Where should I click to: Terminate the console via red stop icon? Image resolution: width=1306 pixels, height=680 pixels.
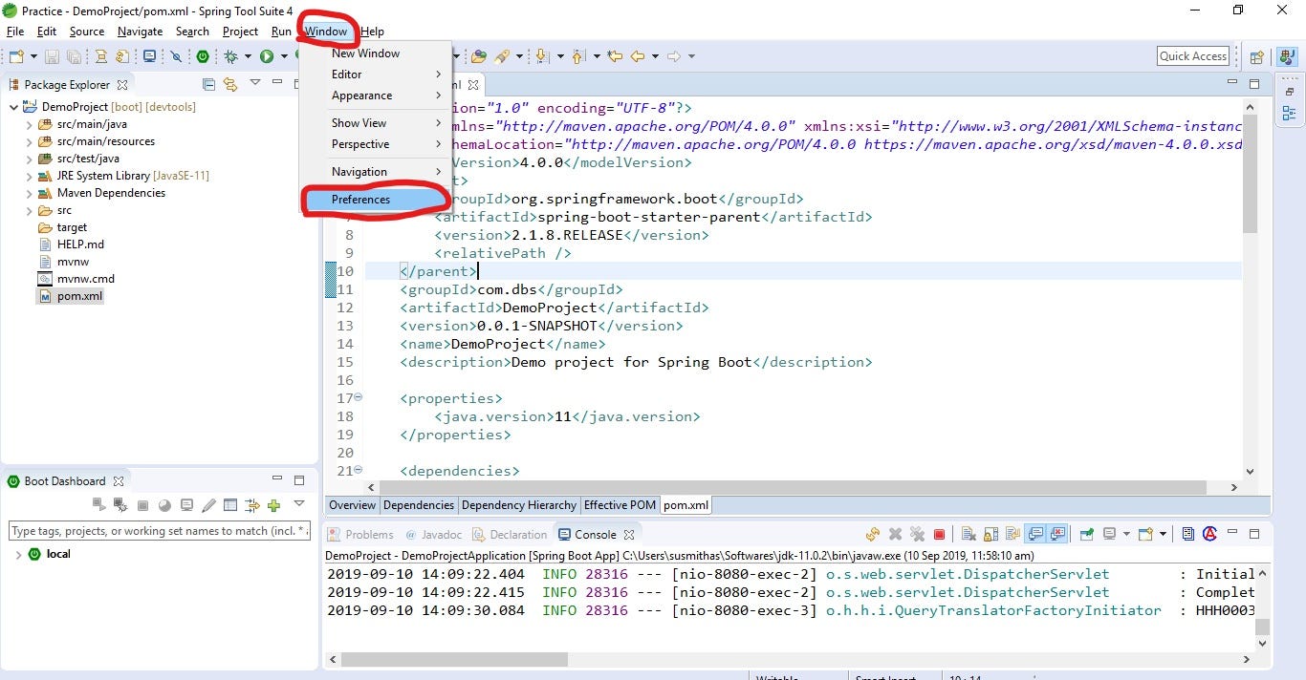tap(939, 535)
